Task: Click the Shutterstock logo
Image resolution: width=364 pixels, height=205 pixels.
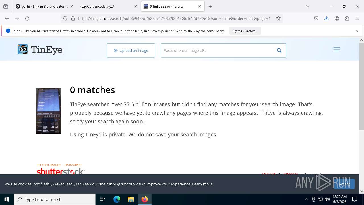Action: pyautogui.click(x=61, y=171)
